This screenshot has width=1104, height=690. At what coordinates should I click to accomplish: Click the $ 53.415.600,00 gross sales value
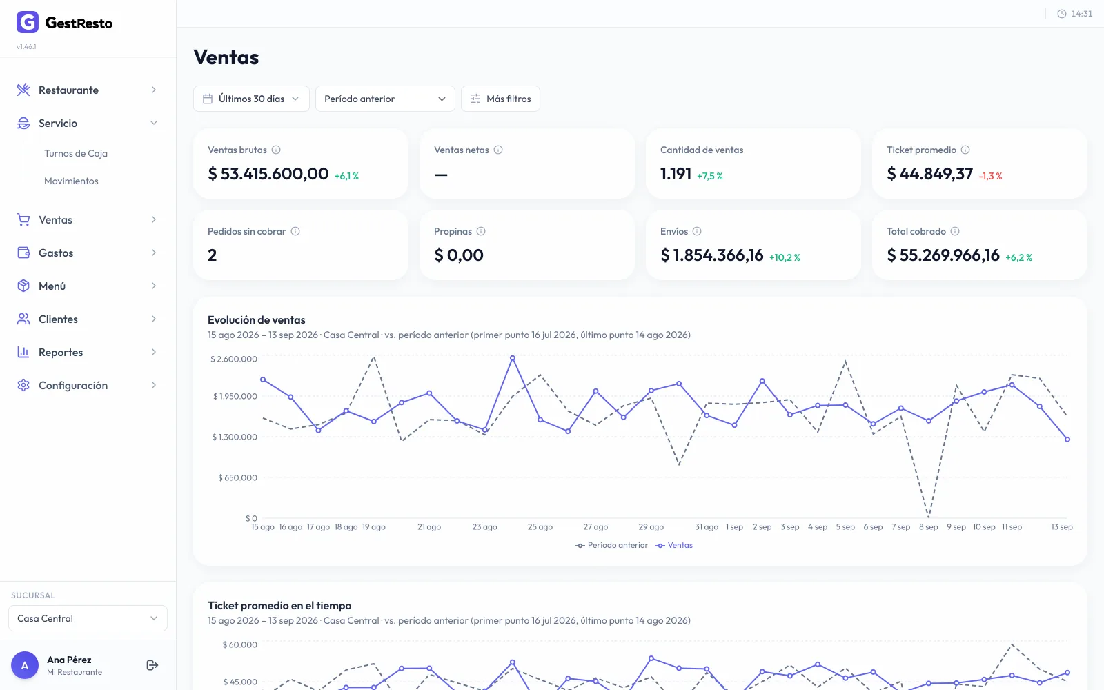coord(268,174)
